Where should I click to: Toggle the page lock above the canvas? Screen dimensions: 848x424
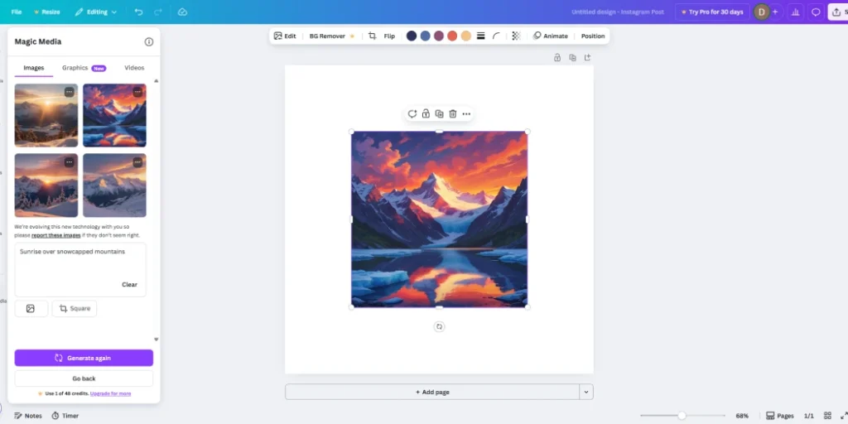557,58
